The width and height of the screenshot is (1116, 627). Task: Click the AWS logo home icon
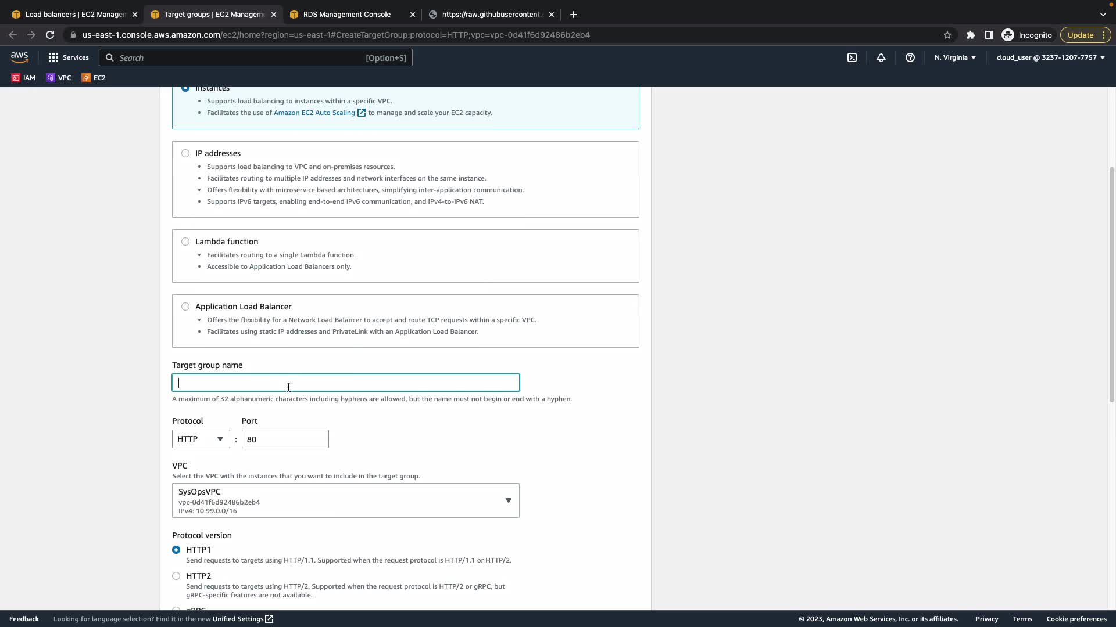(x=19, y=57)
